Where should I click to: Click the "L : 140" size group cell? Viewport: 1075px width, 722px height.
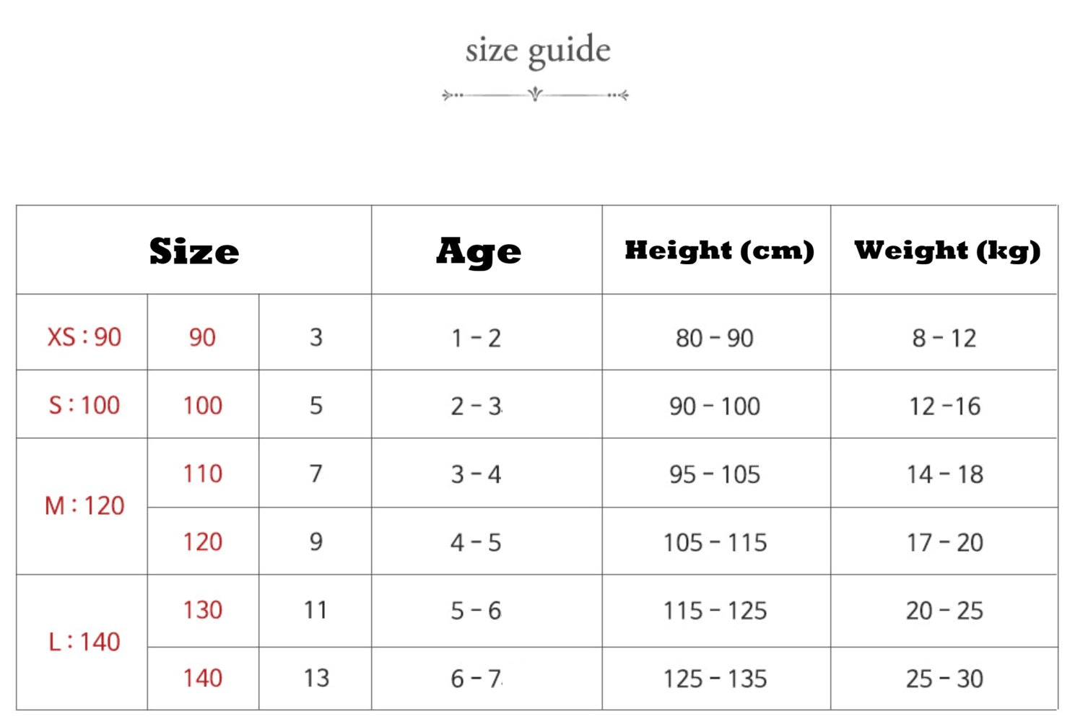84,642
